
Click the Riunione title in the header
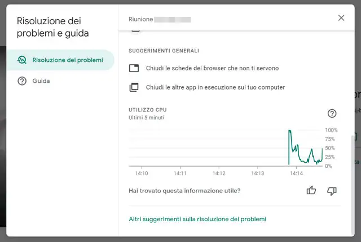tap(141, 19)
